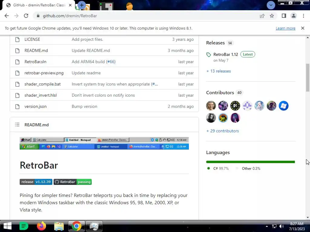Go back to the previous page
This screenshot has height=232, width=310.
point(7,16)
